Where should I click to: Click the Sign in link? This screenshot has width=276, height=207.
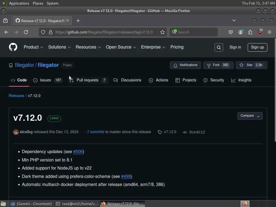tap(235, 47)
